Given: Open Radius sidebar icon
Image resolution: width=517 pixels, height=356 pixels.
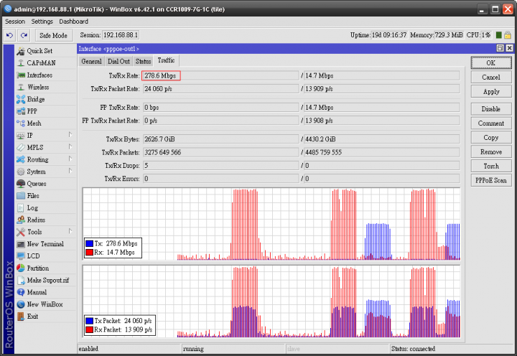Looking at the screenshot, I should tap(21, 220).
